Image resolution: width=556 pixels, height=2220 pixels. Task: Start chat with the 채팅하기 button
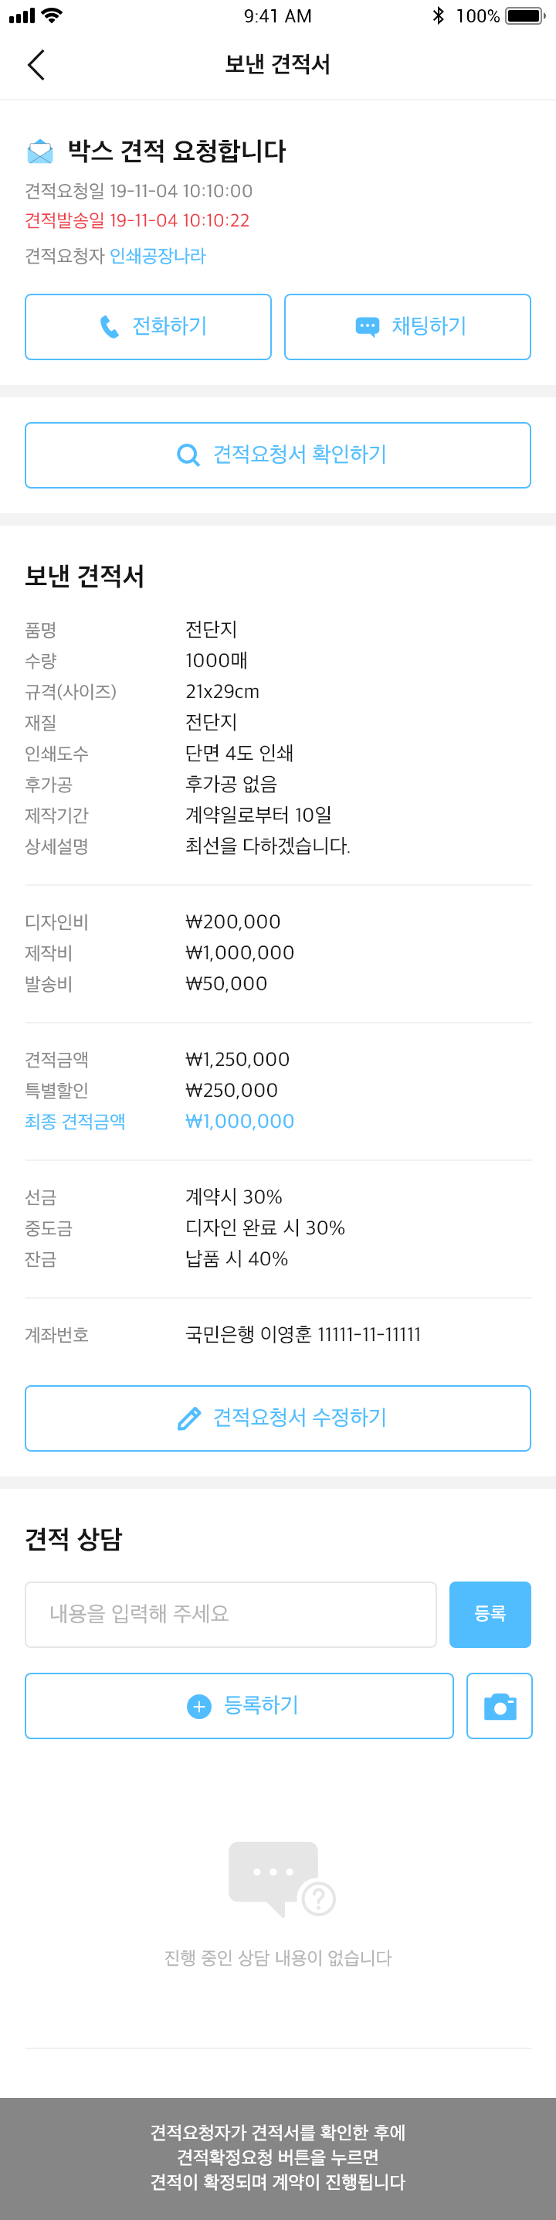pyautogui.click(x=407, y=327)
